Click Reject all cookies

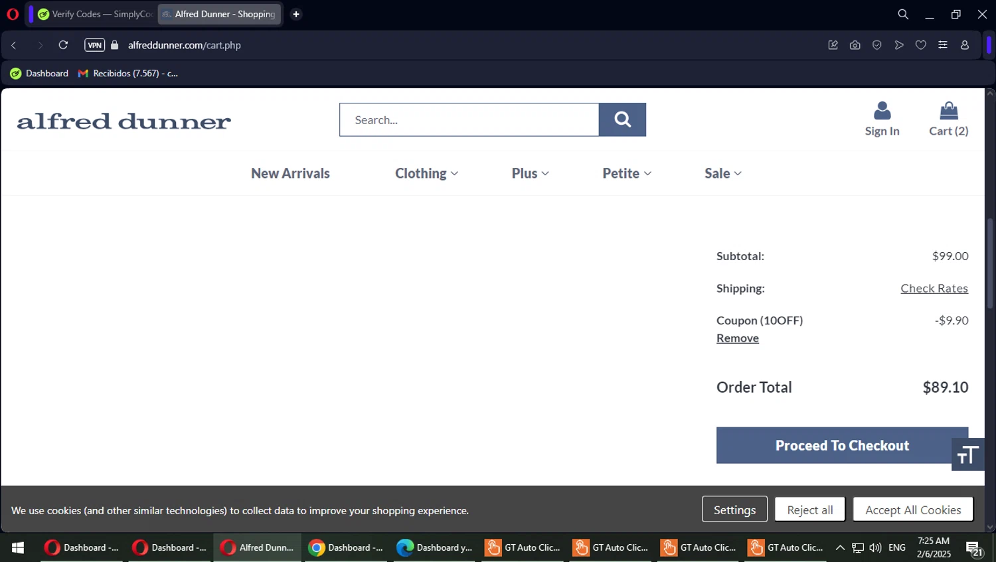click(x=810, y=510)
